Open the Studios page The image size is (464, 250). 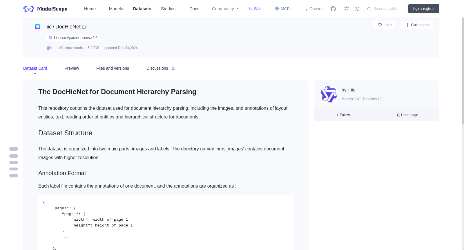click(168, 9)
